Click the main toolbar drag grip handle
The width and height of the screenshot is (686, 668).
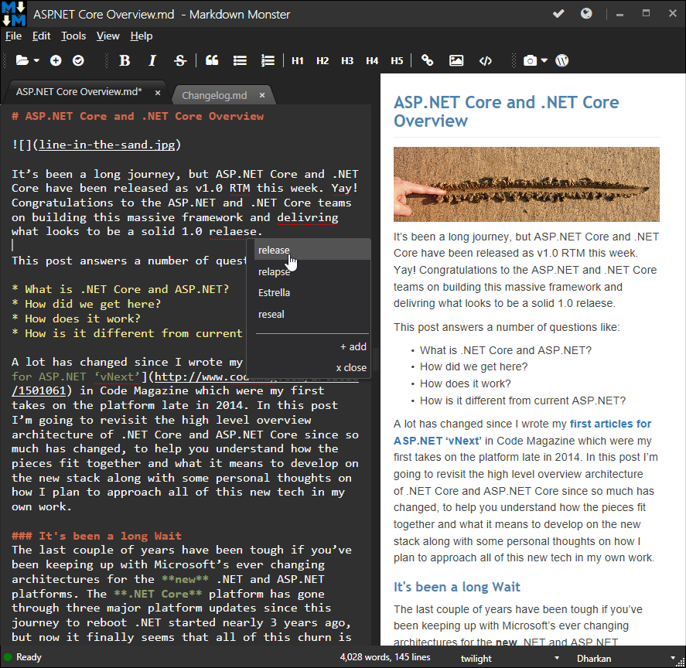5,60
